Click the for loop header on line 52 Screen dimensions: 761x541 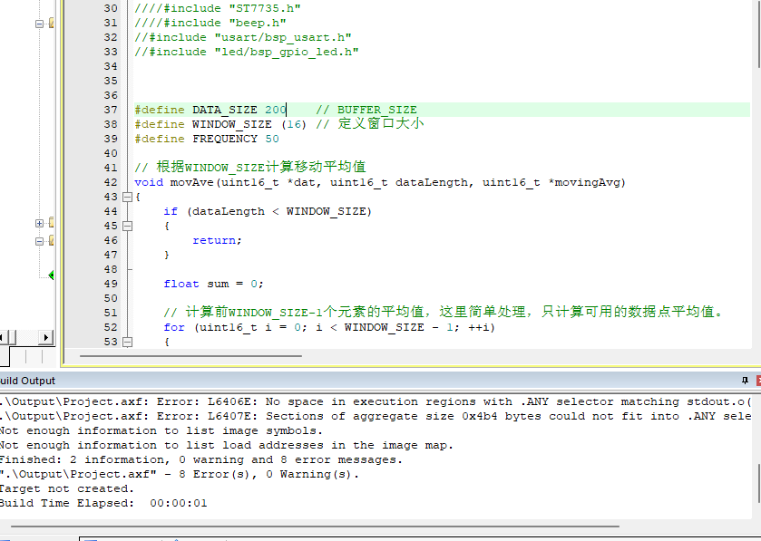coord(329,328)
